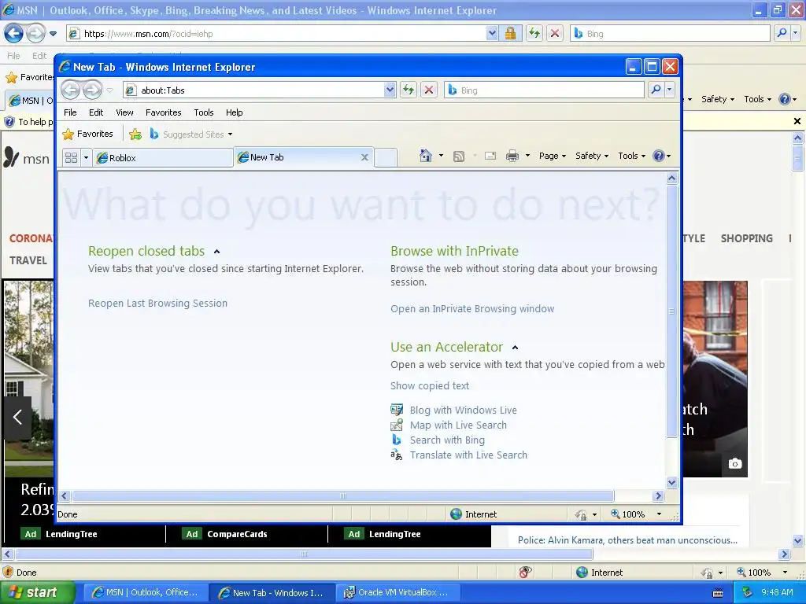Click MSN taskbar button
Screen dimensions: 806x604
(146, 592)
